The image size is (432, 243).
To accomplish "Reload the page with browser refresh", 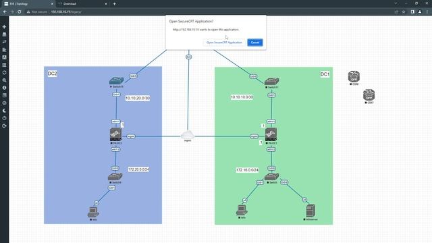I will pyautogui.click(x=20, y=12).
